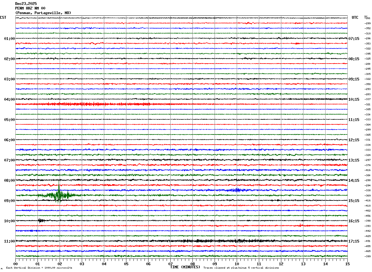The height and width of the screenshot is (272, 372).
Task: Click the DC offset value "-491"
Action: (368, 241)
